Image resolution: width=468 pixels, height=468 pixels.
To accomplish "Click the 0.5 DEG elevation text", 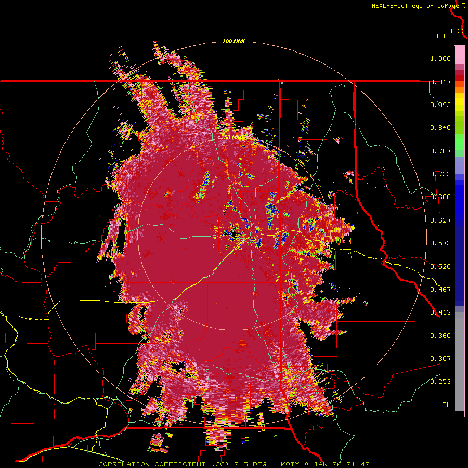I will (x=250, y=464).
